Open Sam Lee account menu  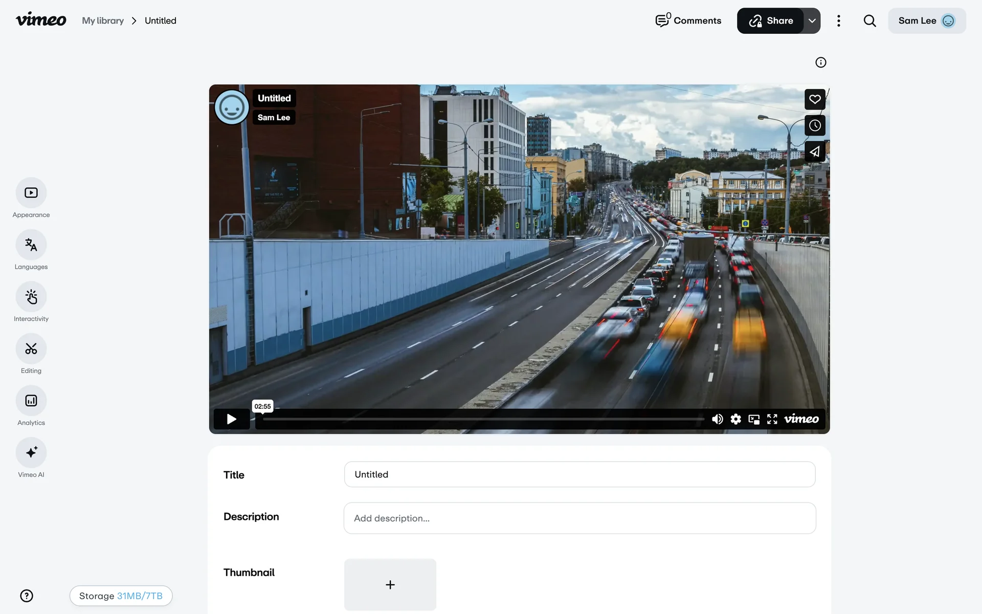pos(926,21)
